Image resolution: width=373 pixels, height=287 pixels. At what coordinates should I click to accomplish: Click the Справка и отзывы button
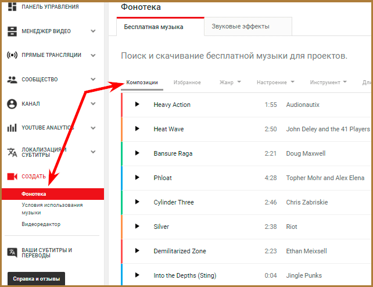coord(36,279)
